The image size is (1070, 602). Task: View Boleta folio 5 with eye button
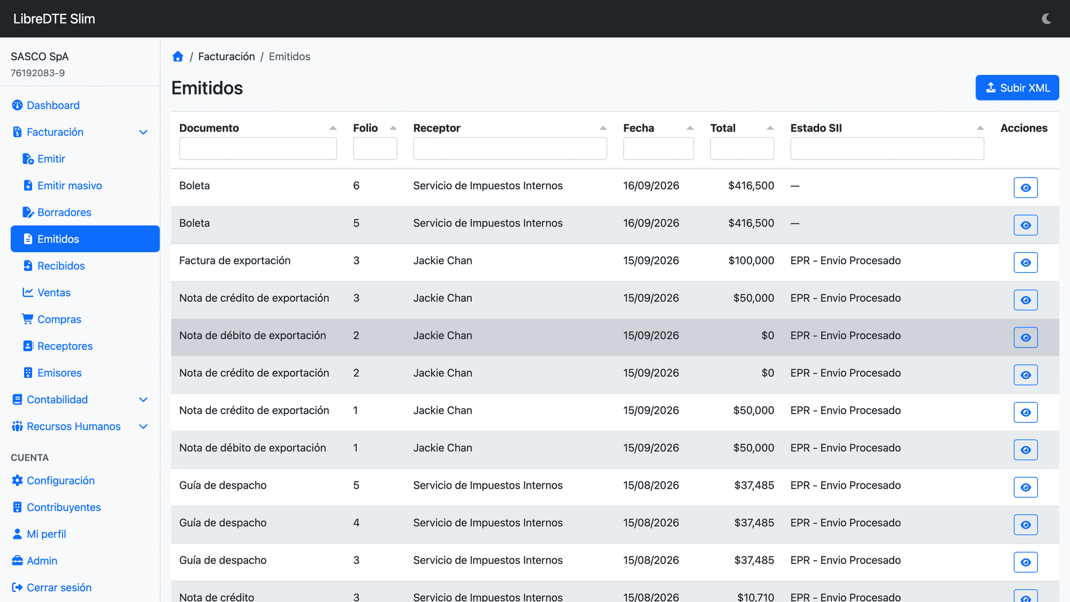pos(1026,225)
